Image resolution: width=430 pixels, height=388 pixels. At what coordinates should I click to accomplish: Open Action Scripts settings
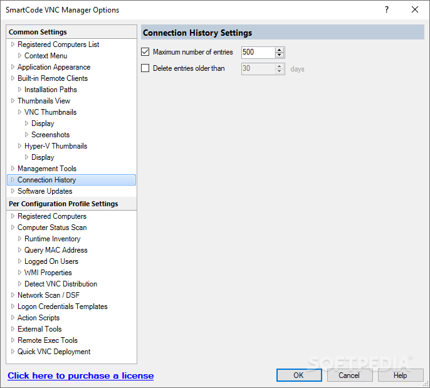(38, 318)
